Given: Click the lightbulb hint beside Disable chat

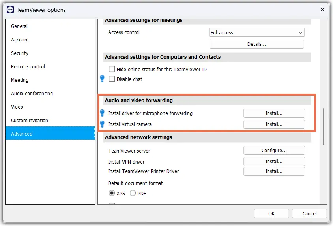Looking at the screenshot, I should pos(102,79).
